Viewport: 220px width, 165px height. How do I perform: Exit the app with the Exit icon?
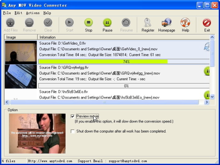click(207, 22)
